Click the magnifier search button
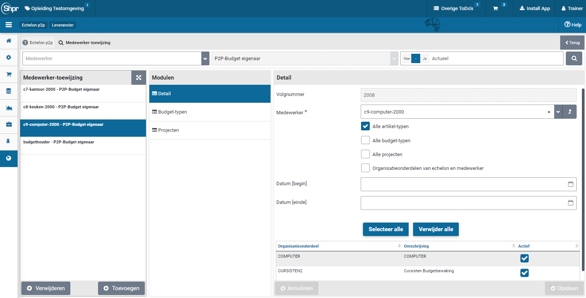The height and width of the screenshot is (298, 586). [574, 59]
